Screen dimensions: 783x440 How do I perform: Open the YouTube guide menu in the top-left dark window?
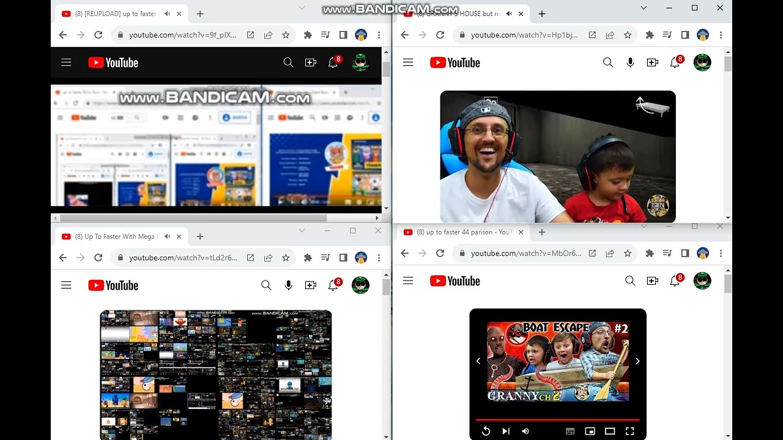(x=66, y=62)
